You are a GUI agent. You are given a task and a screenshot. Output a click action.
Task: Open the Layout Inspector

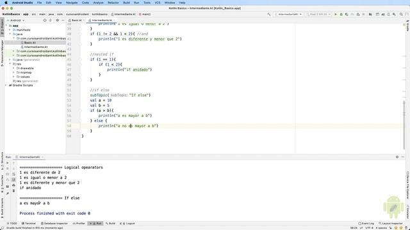pyautogui.click(x=391, y=224)
